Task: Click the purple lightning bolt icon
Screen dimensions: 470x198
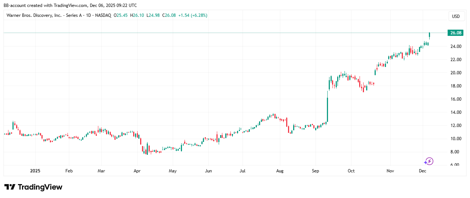Action: tap(429, 161)
